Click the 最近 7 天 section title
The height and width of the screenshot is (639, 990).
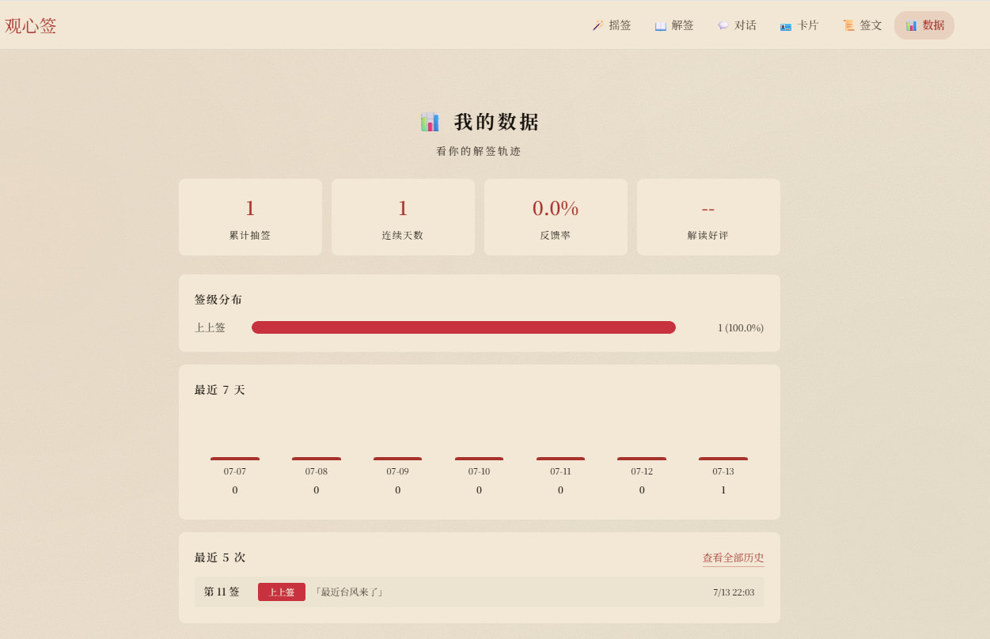coord(220,390)
